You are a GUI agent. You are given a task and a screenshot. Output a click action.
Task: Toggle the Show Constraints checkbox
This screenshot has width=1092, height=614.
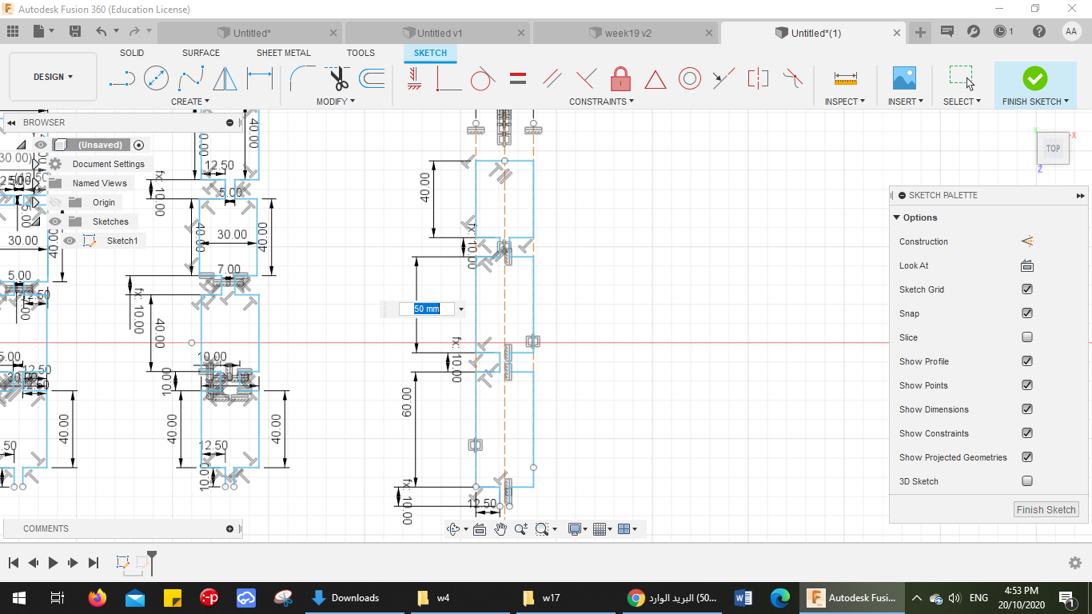click(1027, 433)
